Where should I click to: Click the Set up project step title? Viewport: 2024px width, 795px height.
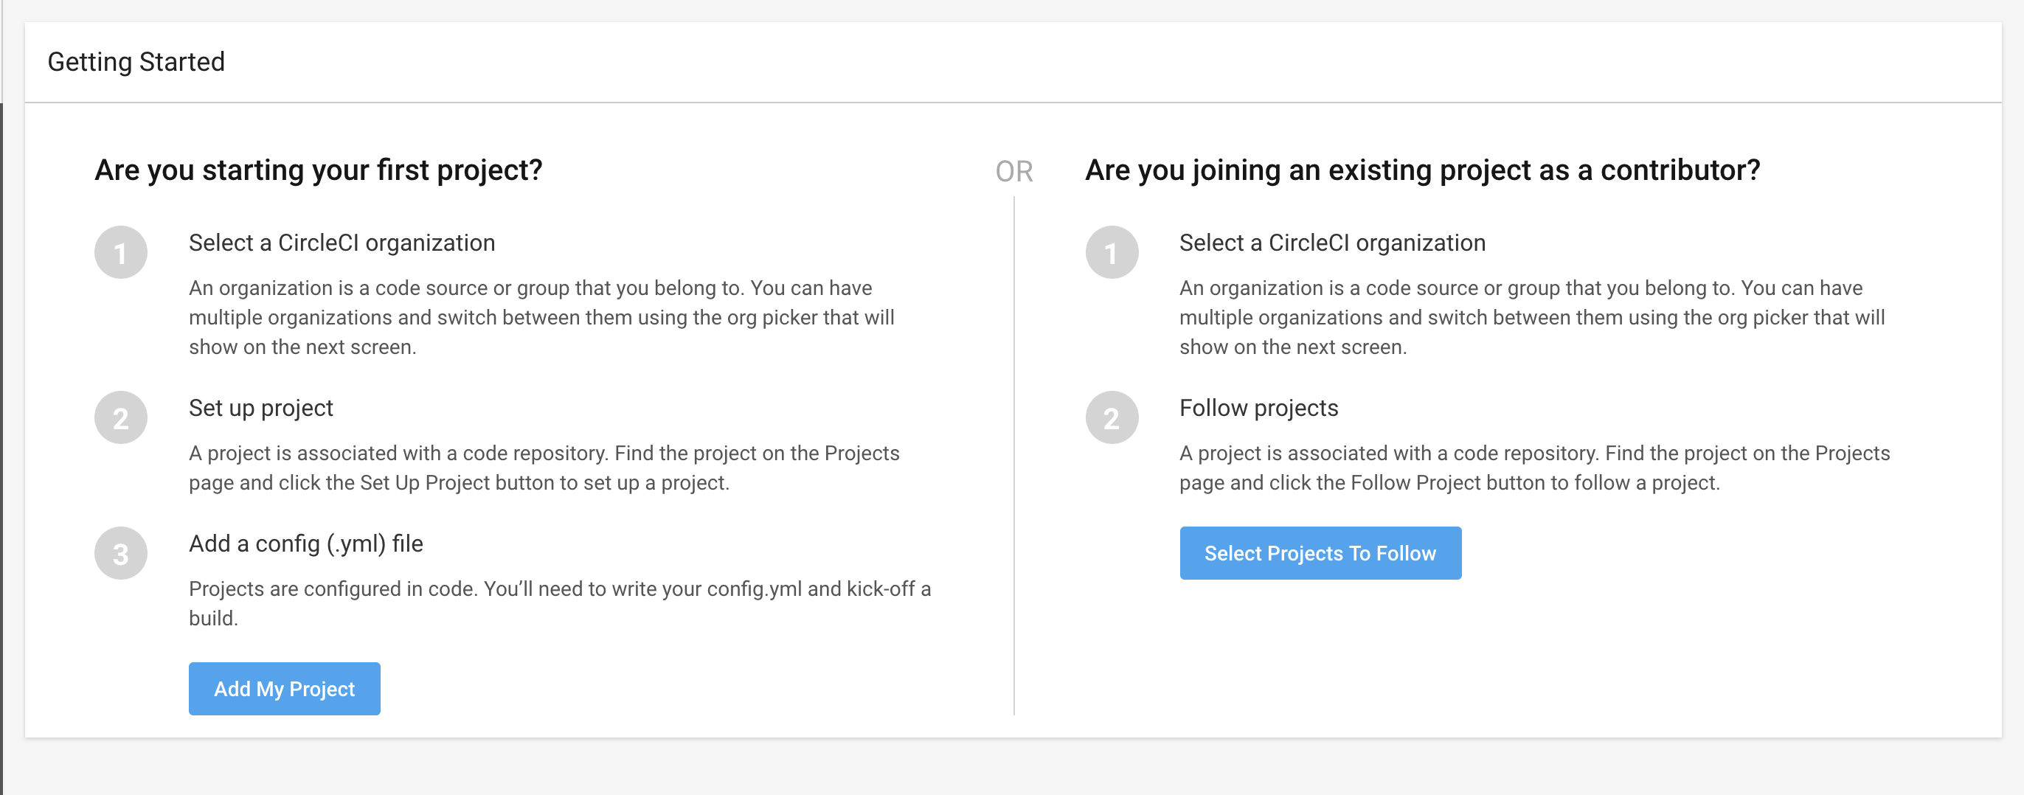coord(261,408)
